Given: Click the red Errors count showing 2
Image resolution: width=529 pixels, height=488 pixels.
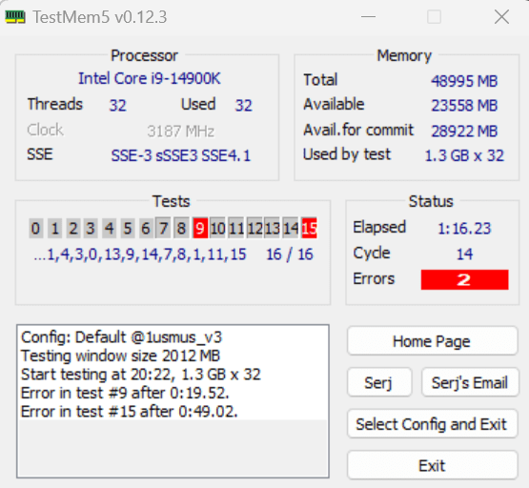Looking at the screenshot, I should [464, 279].
